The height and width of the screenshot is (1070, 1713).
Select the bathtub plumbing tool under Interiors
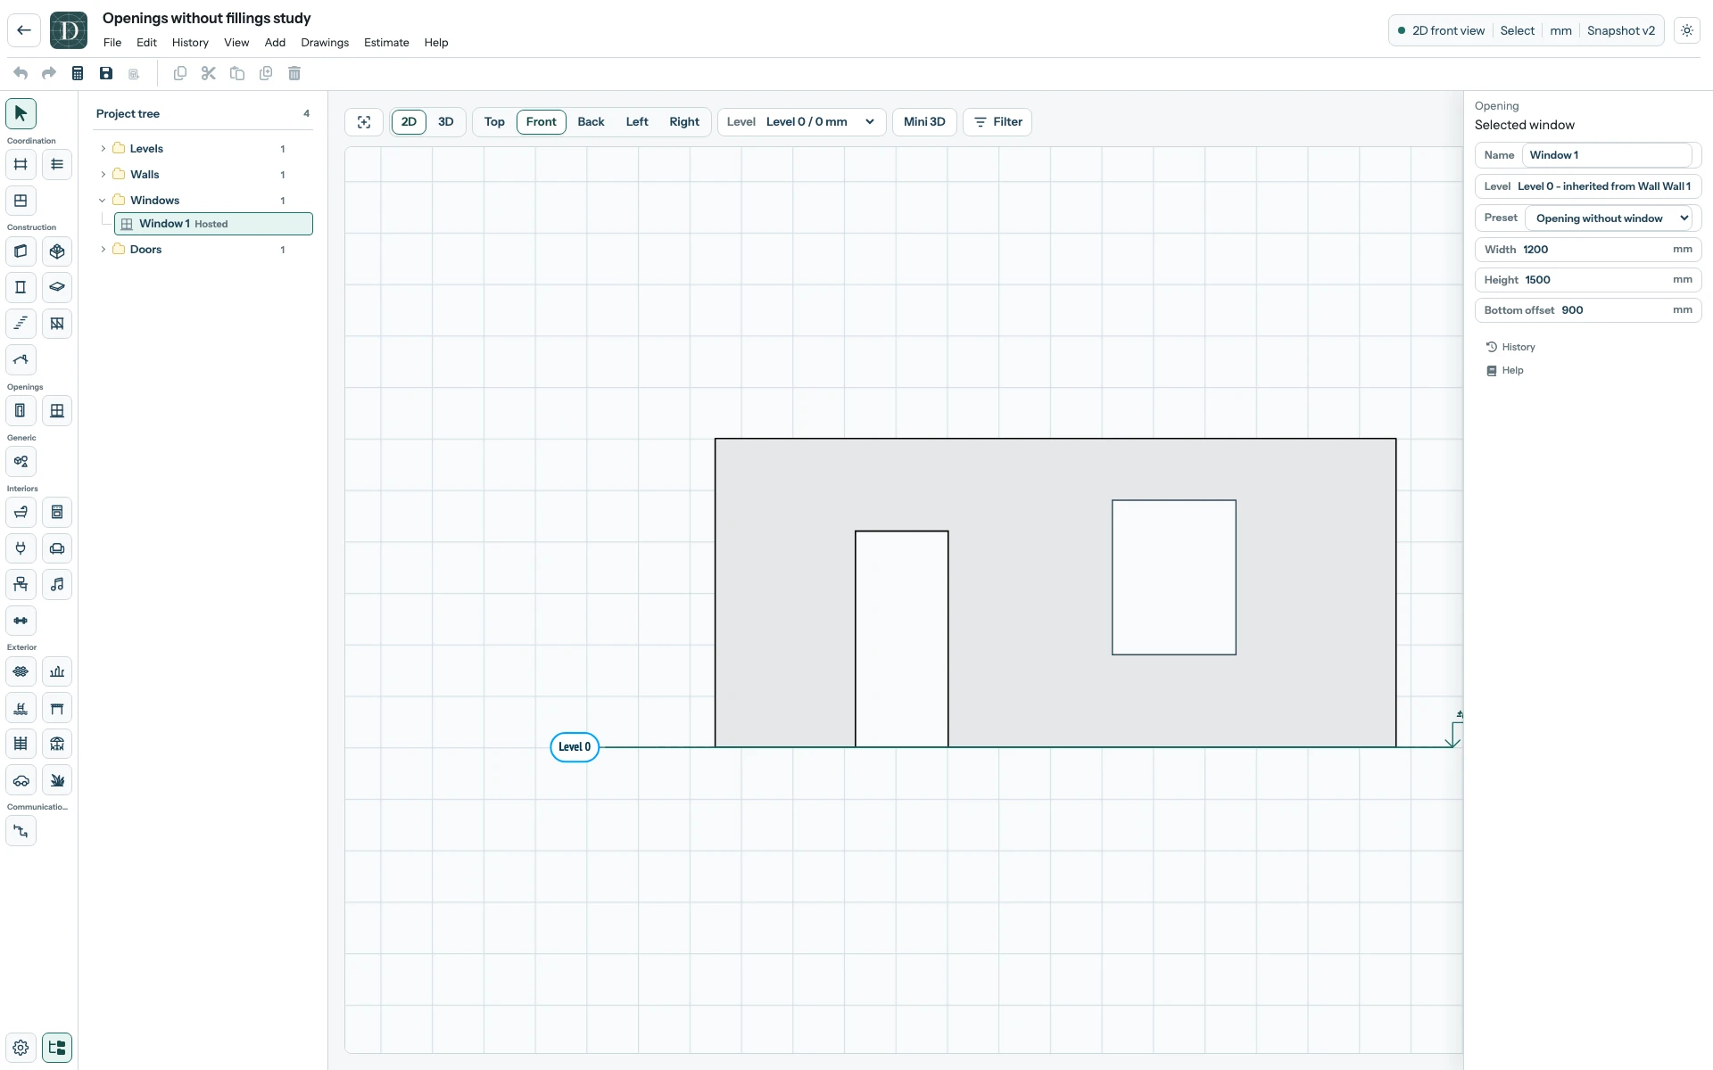pos(21,513)
